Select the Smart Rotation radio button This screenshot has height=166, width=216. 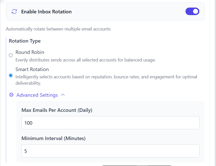(x=10, y=75)
